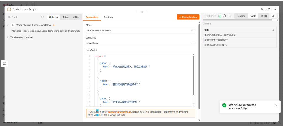
Task: Search the OUTPUT panel data
Action: [230, 16]
